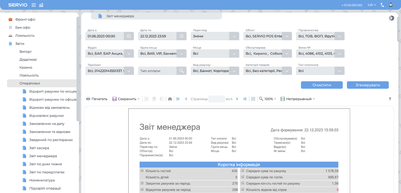401x193 pixels.
Task: Open Фронт-офіс in the sidebar
Action: click(25, 19)
